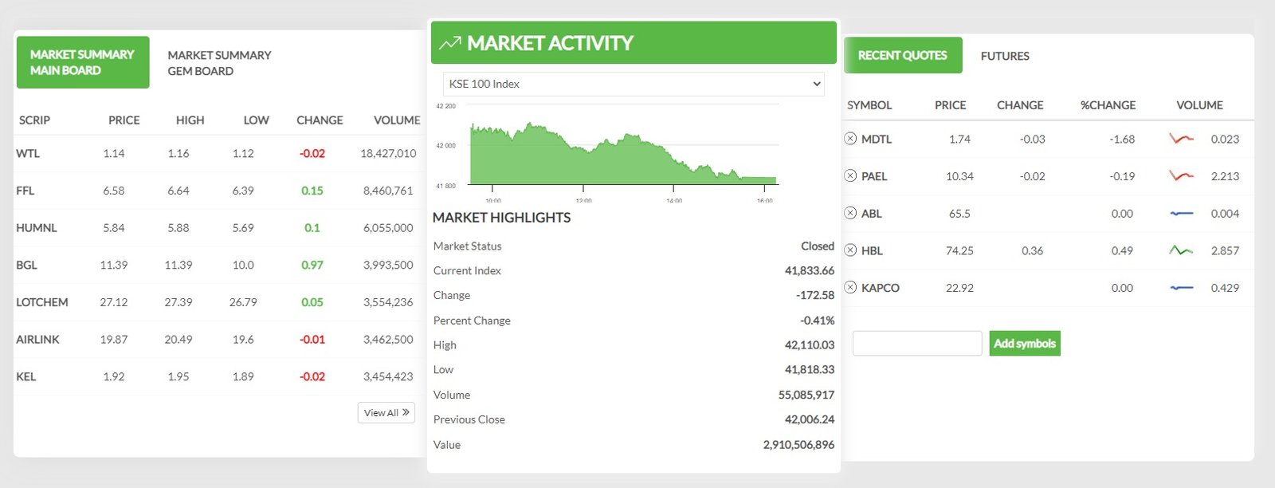Screen dimensions: 1275x488
Task: Sort by the VOLUME column in market summary
Action: [x=397, y=120]
